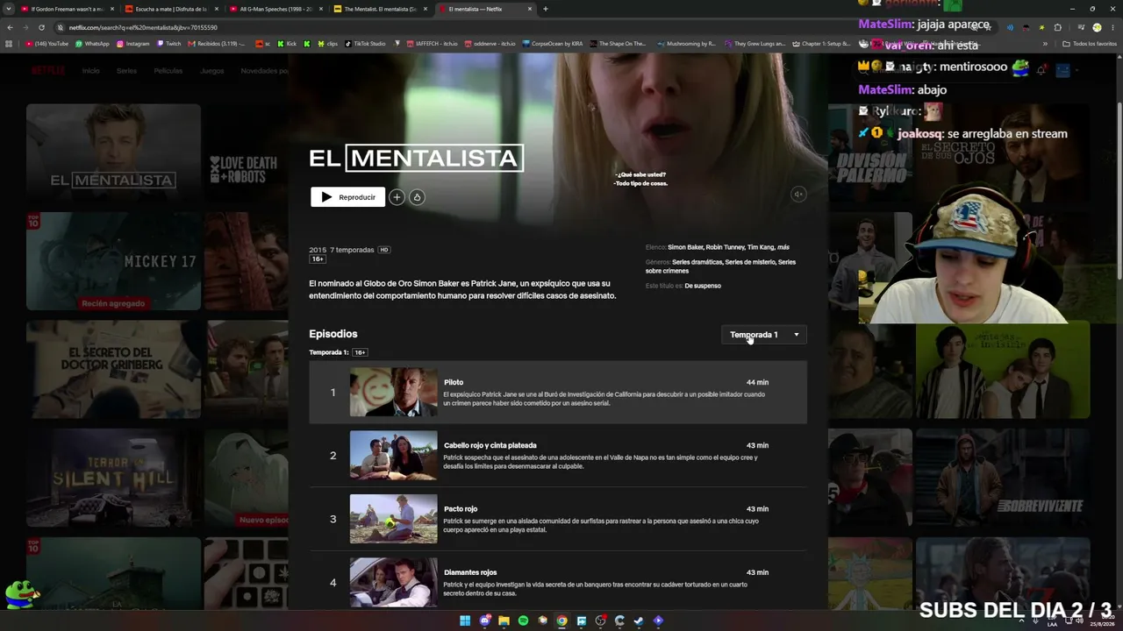Open the oddnerve itch.io bookmark
This screenshot has height=631, width=1123.
pos(490,44)
